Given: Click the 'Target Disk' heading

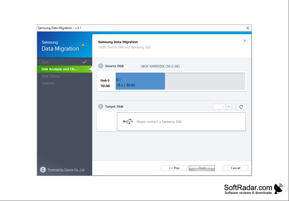Looking at the screenshot, I should [x=114, y=106].
